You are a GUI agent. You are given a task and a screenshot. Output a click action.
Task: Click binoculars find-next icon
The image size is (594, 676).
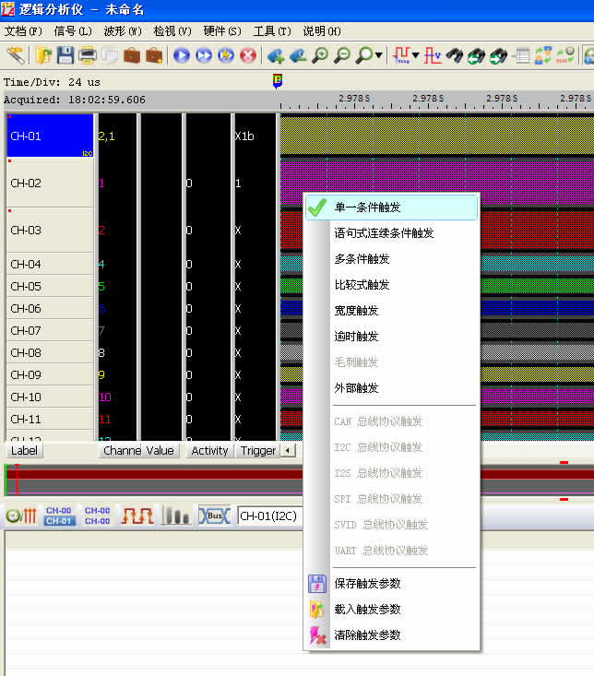pyautogui.click(x=499, y=55)
